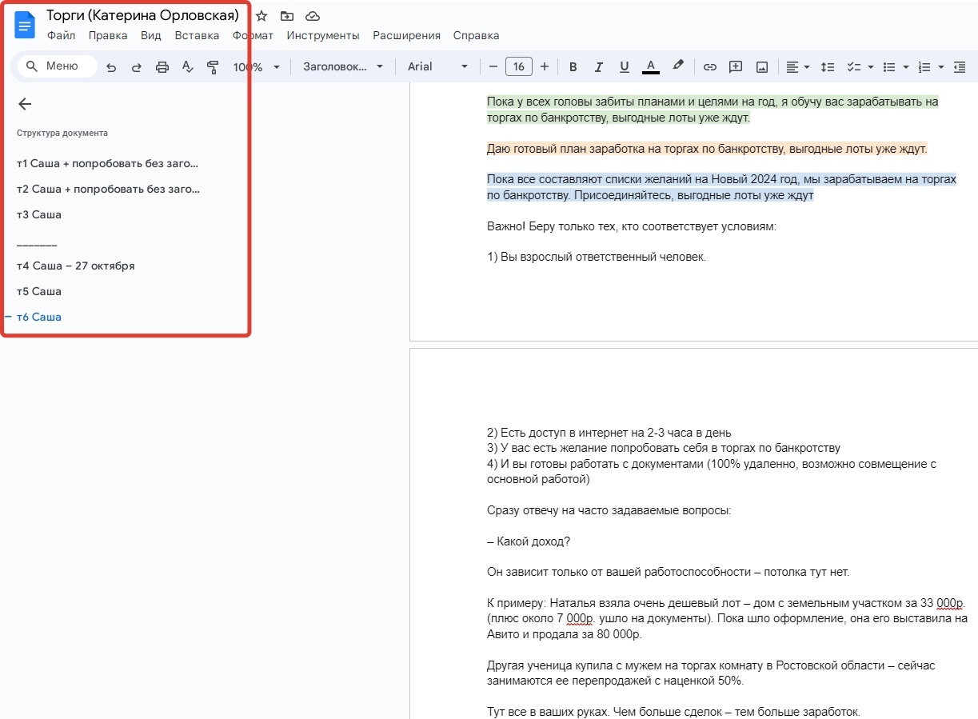
Task: Open the Правка menu
Action: [108, 35]
